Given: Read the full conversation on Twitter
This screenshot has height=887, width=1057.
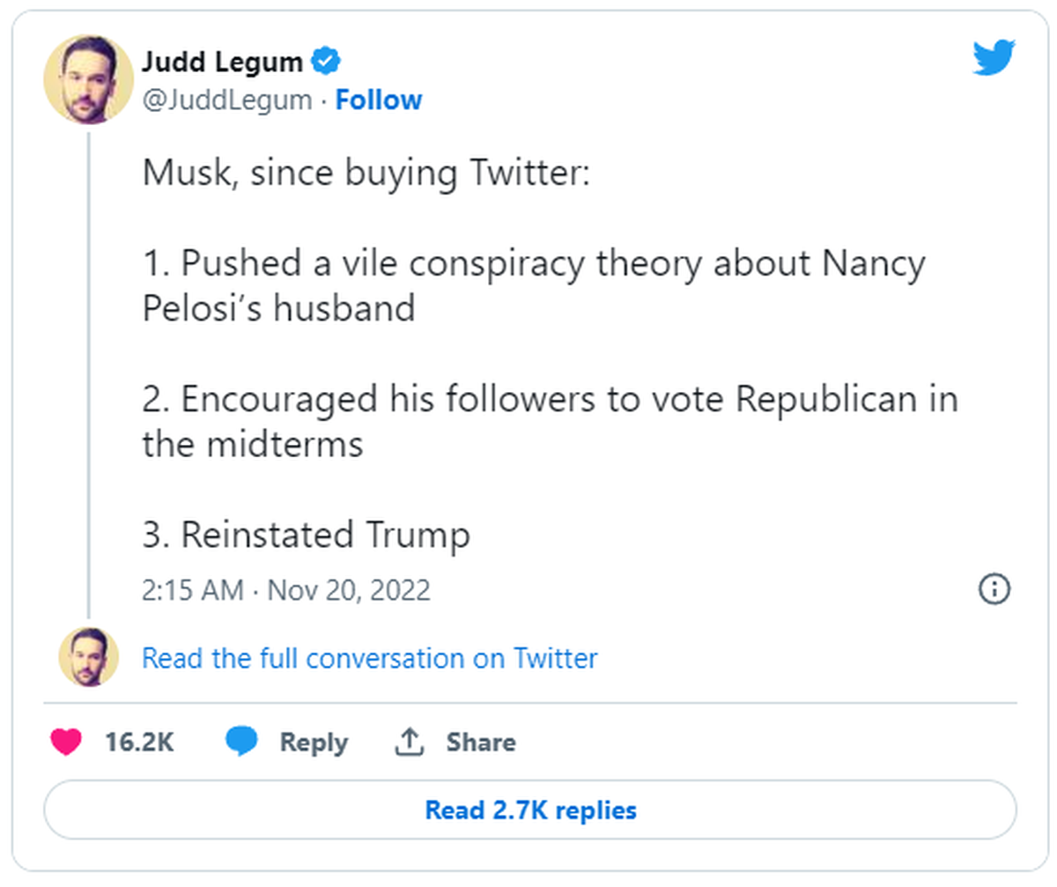Looking at the screenshot, I should point(369,658).
